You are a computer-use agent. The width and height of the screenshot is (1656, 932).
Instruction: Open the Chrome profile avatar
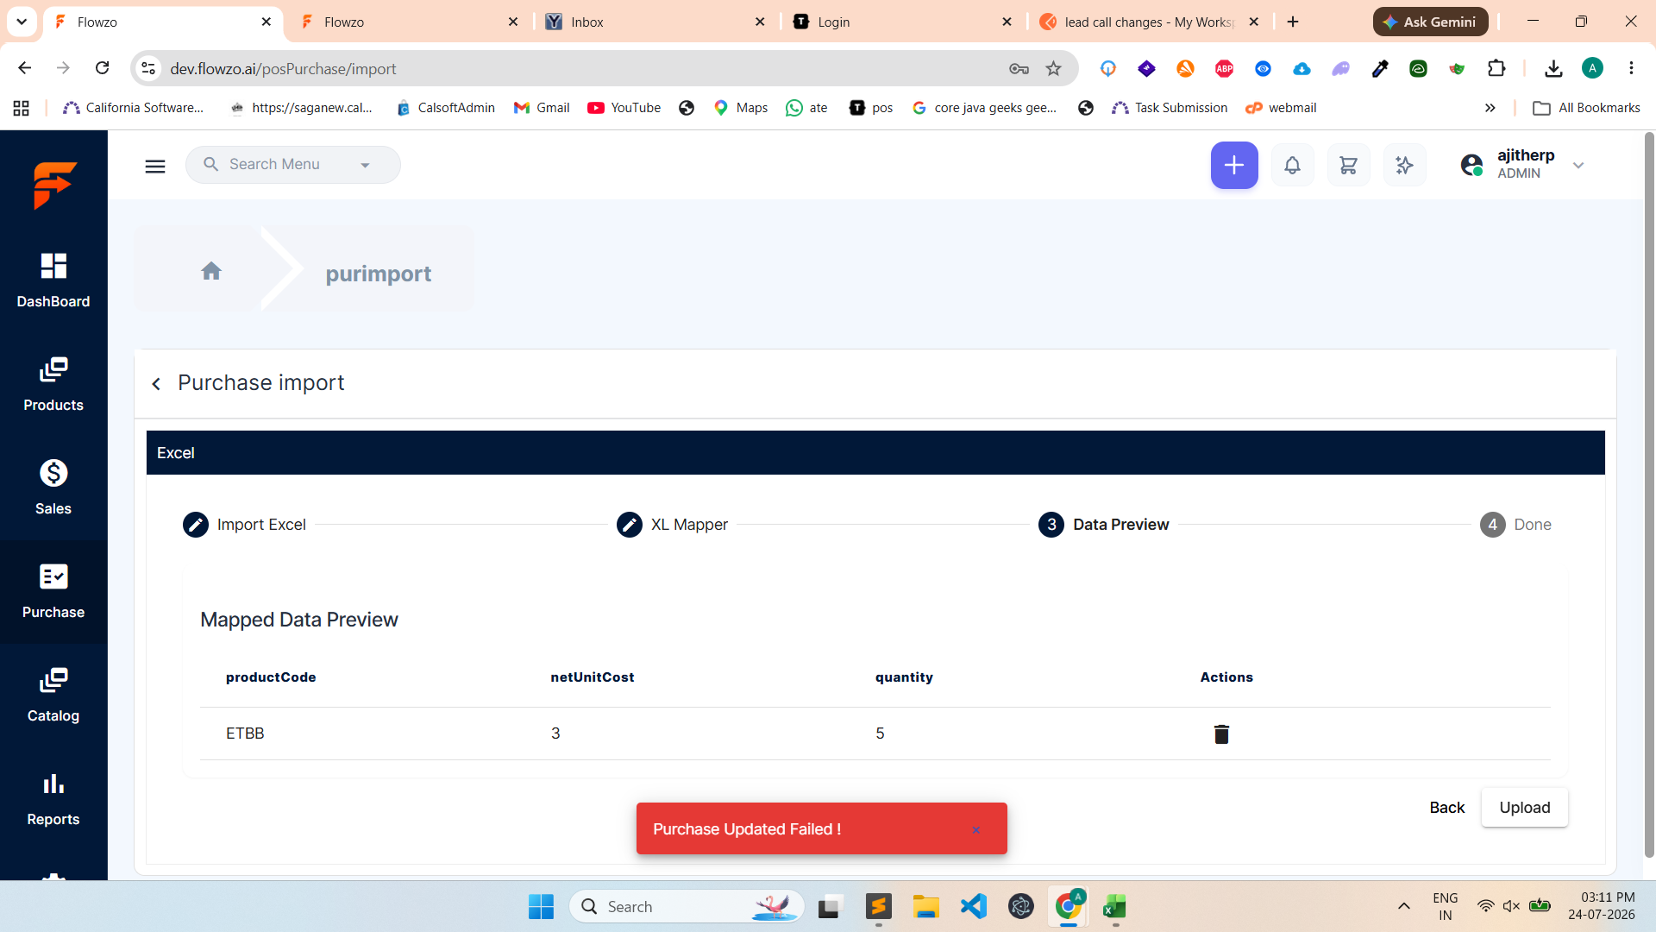coord(1592,68)
